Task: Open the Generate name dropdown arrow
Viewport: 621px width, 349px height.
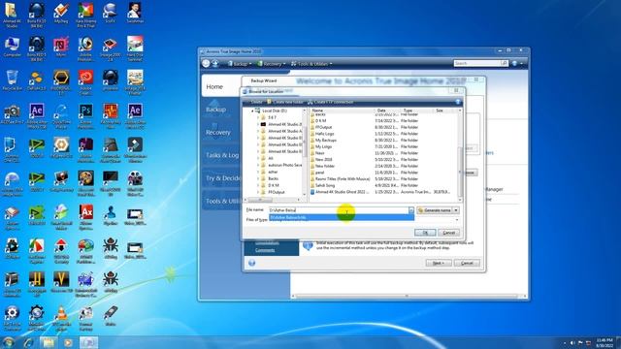Action: (x=456, y=210)
